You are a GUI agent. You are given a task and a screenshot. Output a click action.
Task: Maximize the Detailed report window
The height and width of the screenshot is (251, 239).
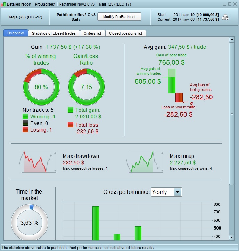click(230, 4)
